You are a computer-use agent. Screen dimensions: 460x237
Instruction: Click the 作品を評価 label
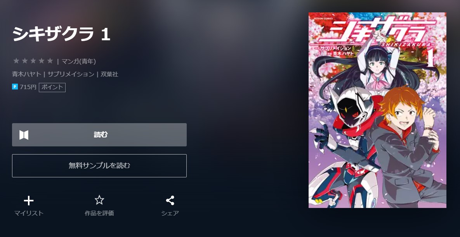(99, 213)
